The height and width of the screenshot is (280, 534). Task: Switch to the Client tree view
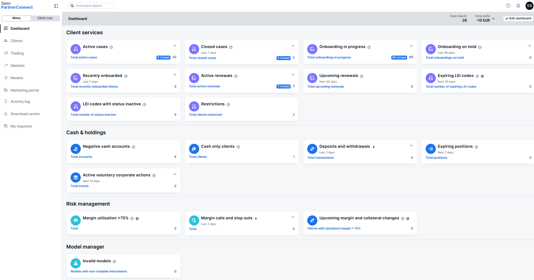click(45, 18)
